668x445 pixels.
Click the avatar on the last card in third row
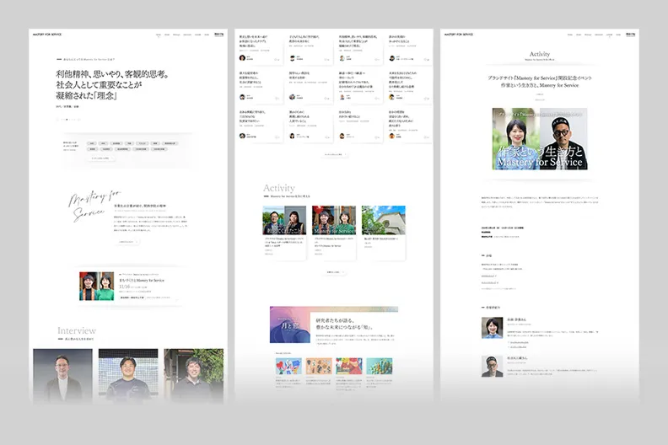click(x=391, y=135)
